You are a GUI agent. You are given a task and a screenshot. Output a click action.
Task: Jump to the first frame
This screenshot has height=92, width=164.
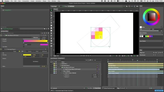(81, 56)
